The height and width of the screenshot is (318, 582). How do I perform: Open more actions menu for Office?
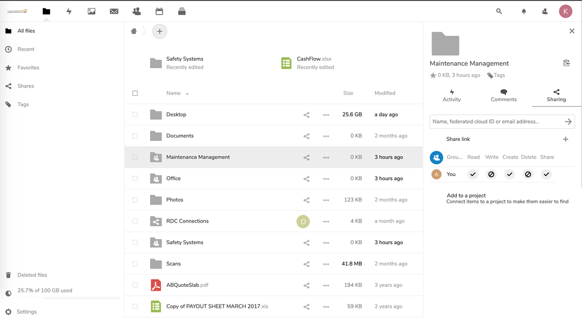326,179
